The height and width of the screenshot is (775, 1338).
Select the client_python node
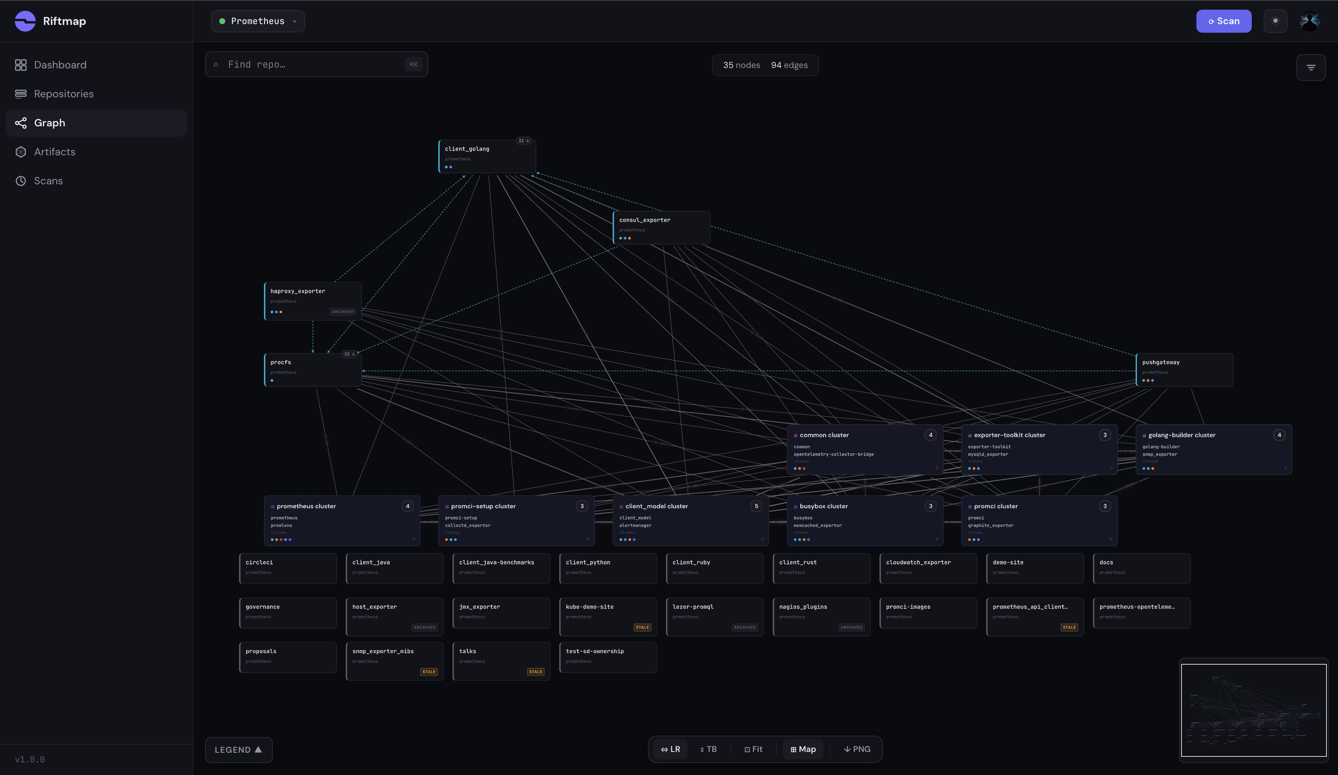coord(608,568)
